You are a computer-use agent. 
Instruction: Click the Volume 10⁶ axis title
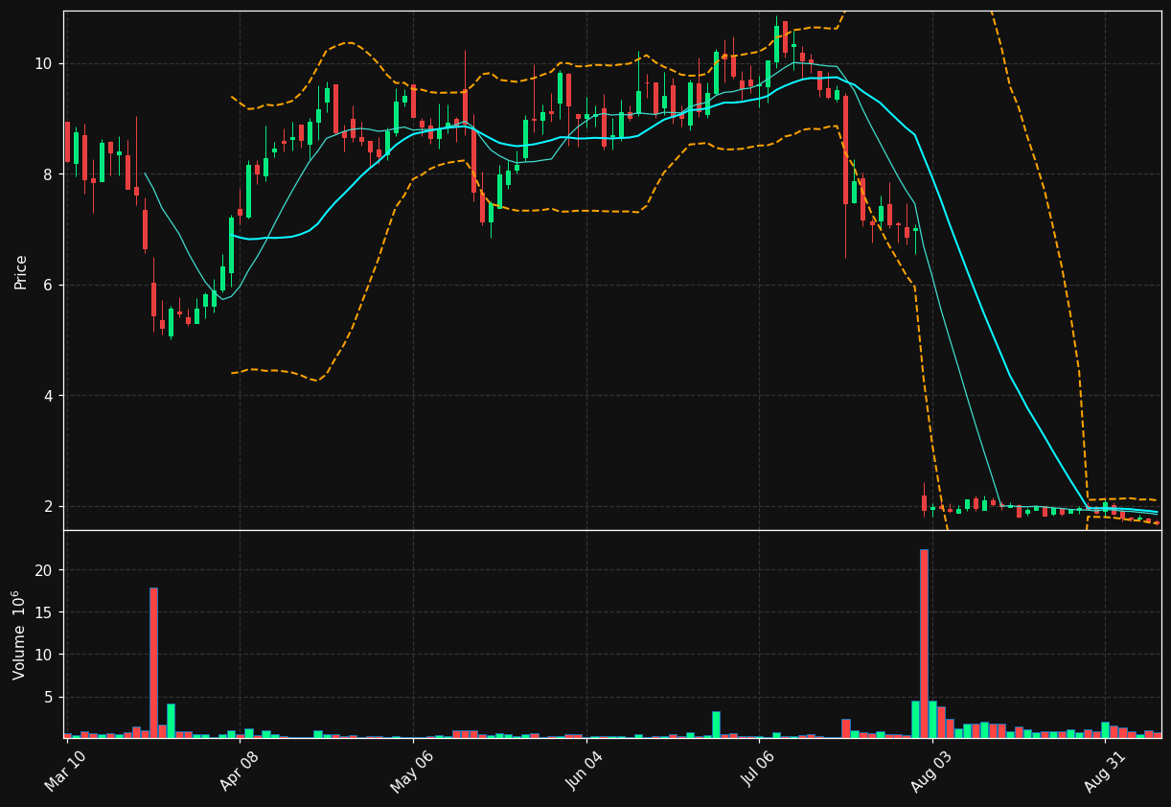(19, 634)
